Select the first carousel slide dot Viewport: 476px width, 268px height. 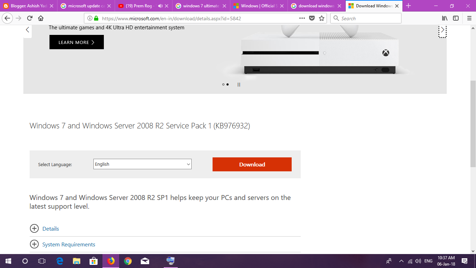click(x=223, y=84)
